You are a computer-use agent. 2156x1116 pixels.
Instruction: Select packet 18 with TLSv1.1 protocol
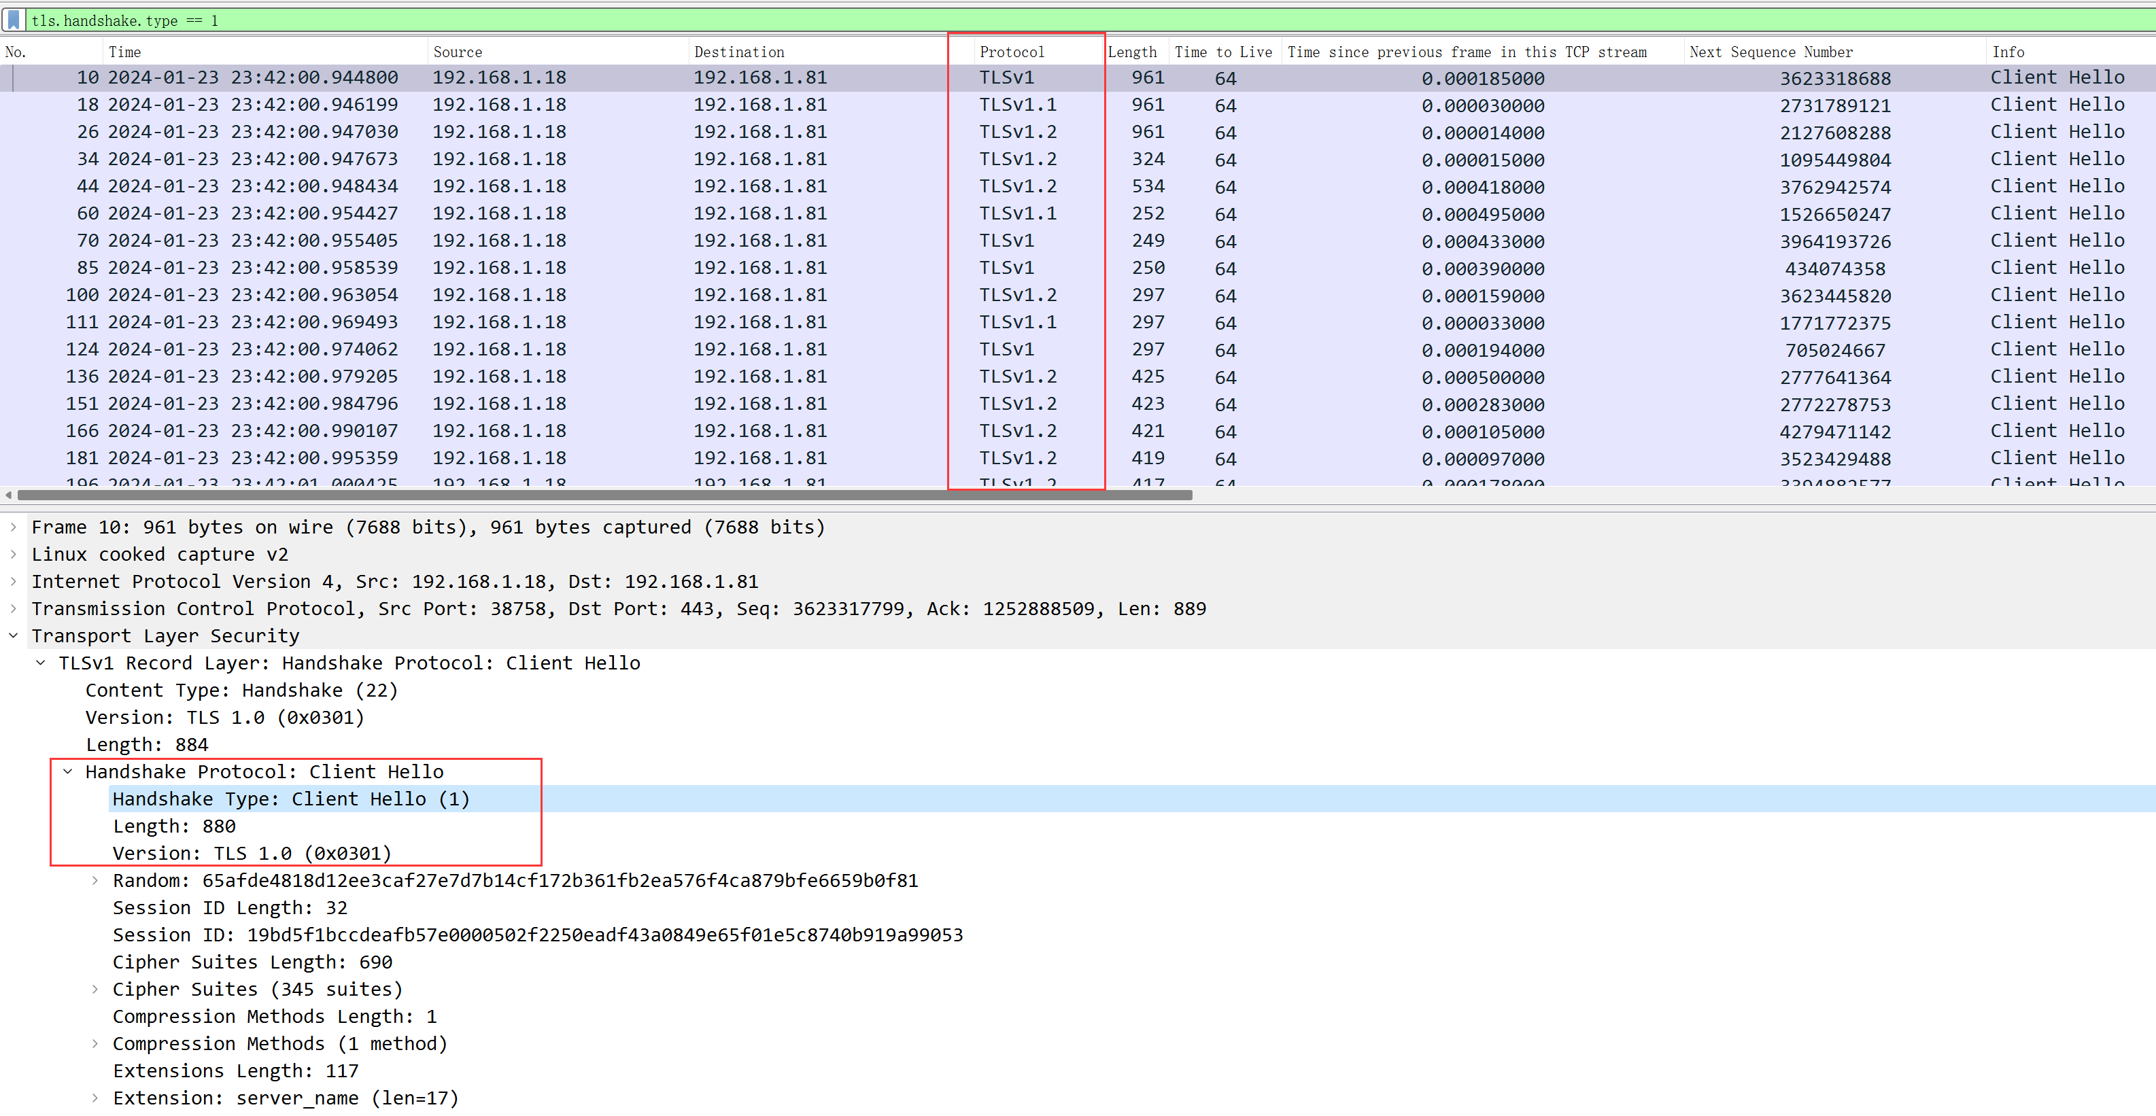tap(1078, 105)
